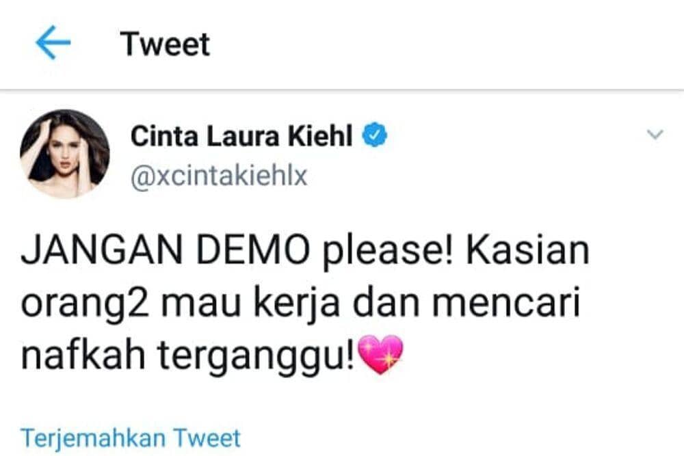Click the sparkling pink heart emoji
This screenshot has height=456, width=684.
click(x=380, y=354)
